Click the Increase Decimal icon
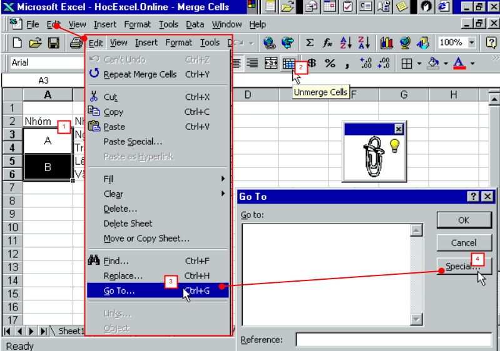The height and width of the screenshot is (351, 500). (x=365, y=63)
